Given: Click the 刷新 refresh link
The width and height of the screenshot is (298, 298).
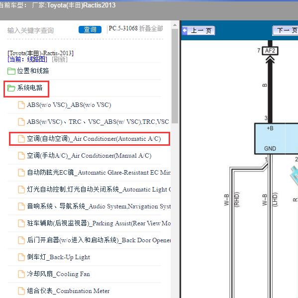Looking at the screenshot, I should [60, 59].
